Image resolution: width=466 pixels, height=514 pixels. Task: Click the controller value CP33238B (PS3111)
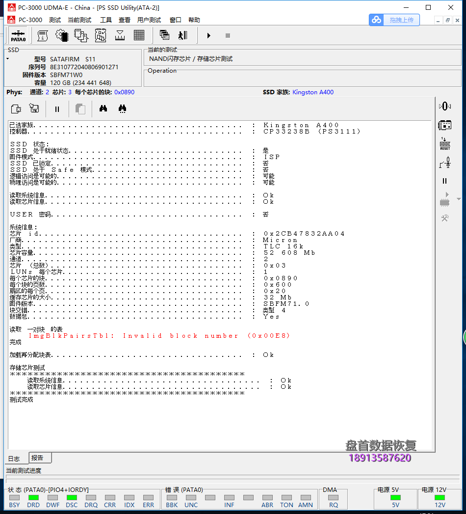312,131
